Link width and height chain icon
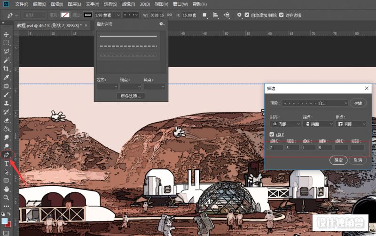Viewport: 376px width, 236px height. coord(170,15)
